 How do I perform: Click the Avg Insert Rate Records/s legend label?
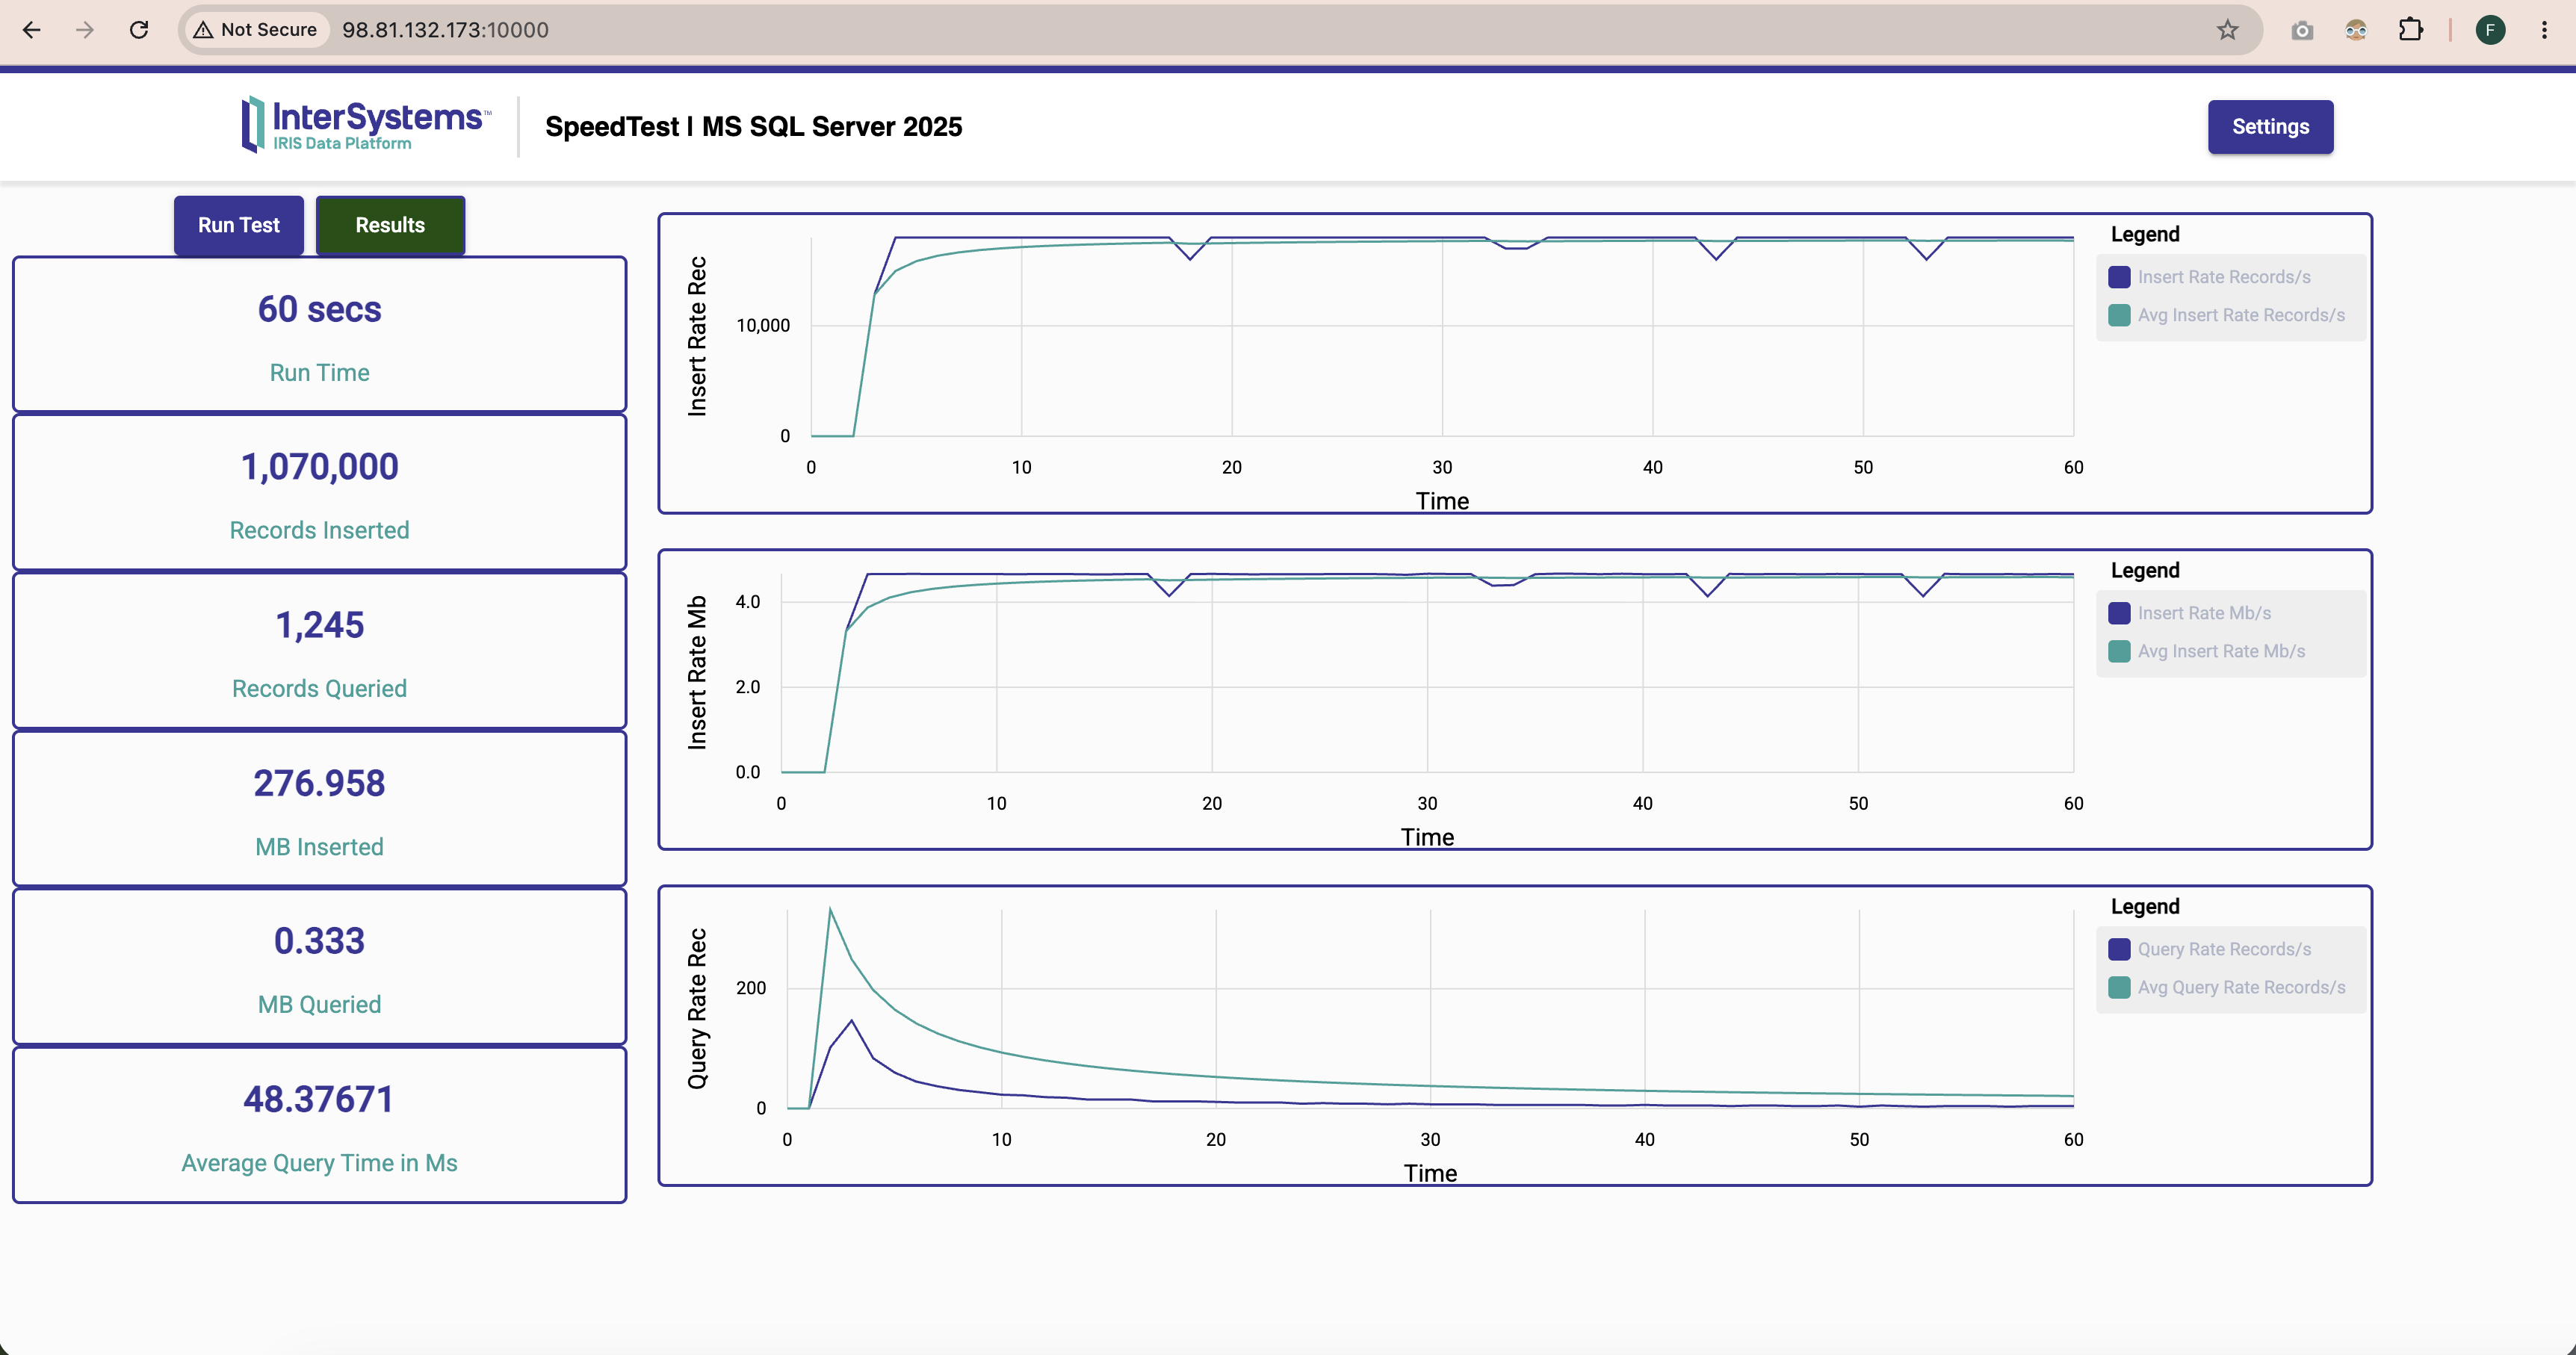pyautogui.click(x=2241, y=315)
